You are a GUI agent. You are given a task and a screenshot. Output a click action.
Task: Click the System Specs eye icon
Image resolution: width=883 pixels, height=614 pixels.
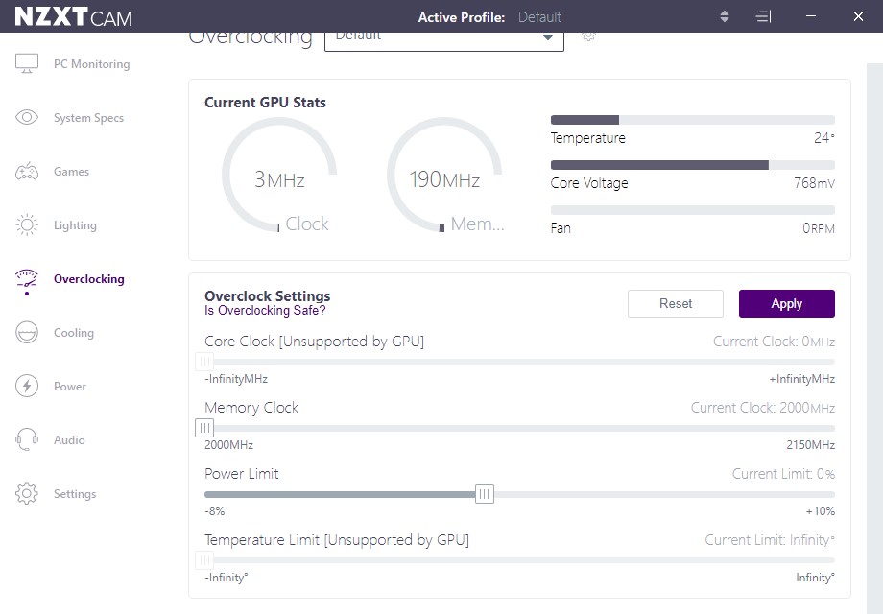(x=27, y=117)
